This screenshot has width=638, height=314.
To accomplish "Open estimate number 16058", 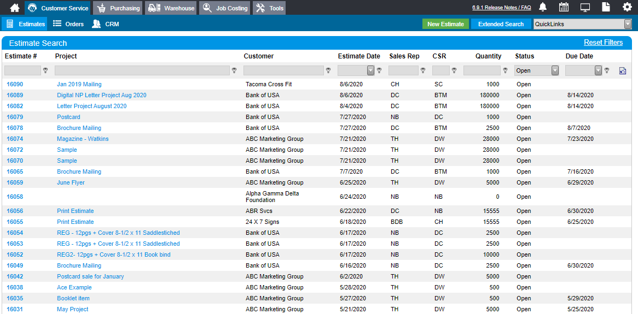I will (15, 197).
